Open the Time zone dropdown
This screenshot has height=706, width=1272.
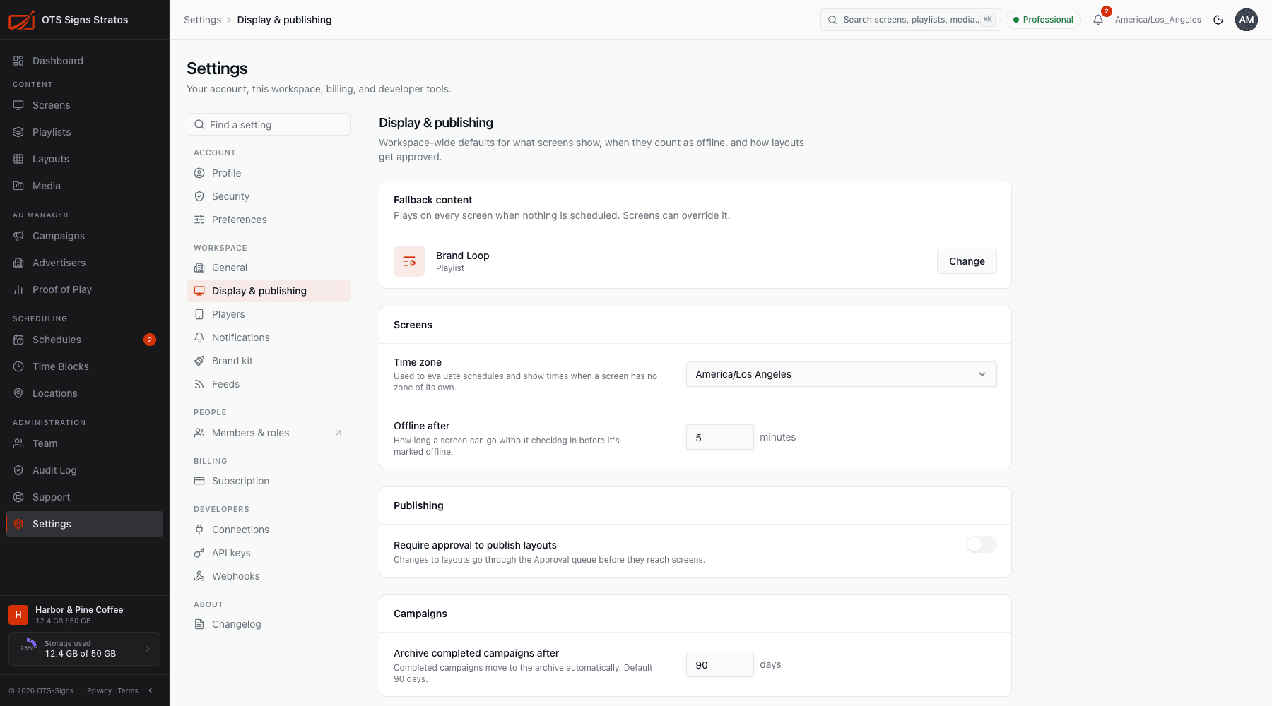coord(842,374)
